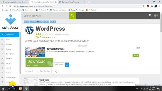Image resolution: width=162 pixels, height=91 pixels.
Task: Click the blue security shield icon
Action: 67,65
